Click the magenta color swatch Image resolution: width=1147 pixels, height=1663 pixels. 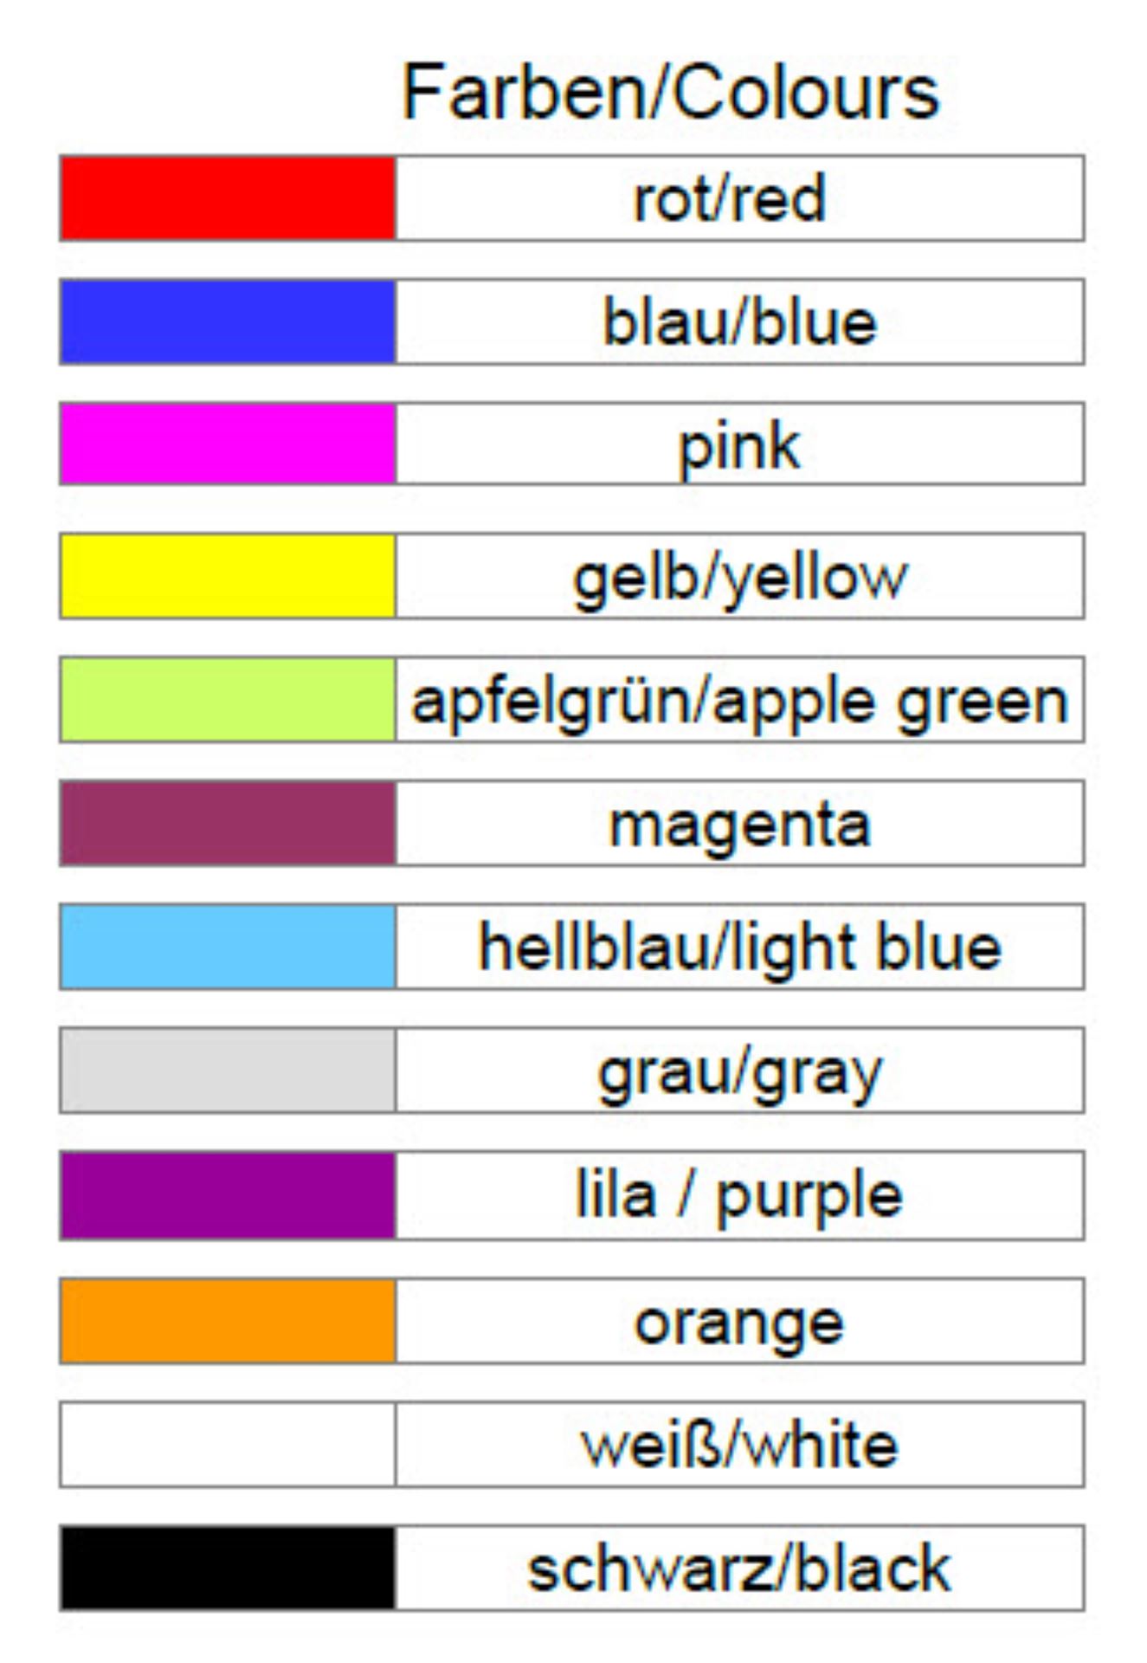point(228,824)
